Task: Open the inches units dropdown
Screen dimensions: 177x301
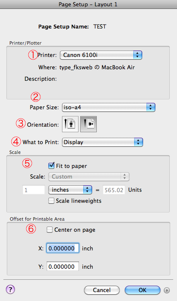Action: click(70, 190)
